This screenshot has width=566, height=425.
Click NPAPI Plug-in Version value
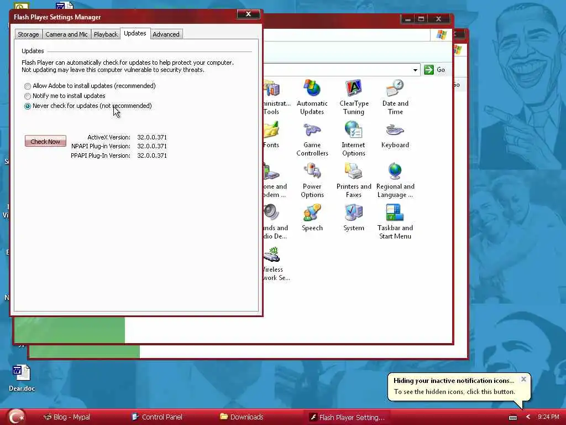coord(152,146)
